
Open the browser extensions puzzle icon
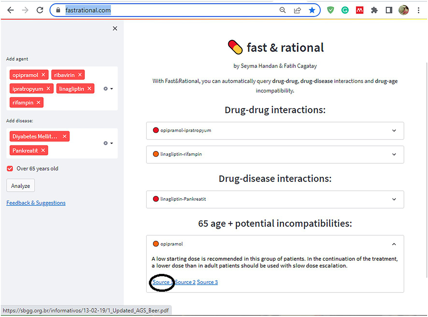point(374,10)
